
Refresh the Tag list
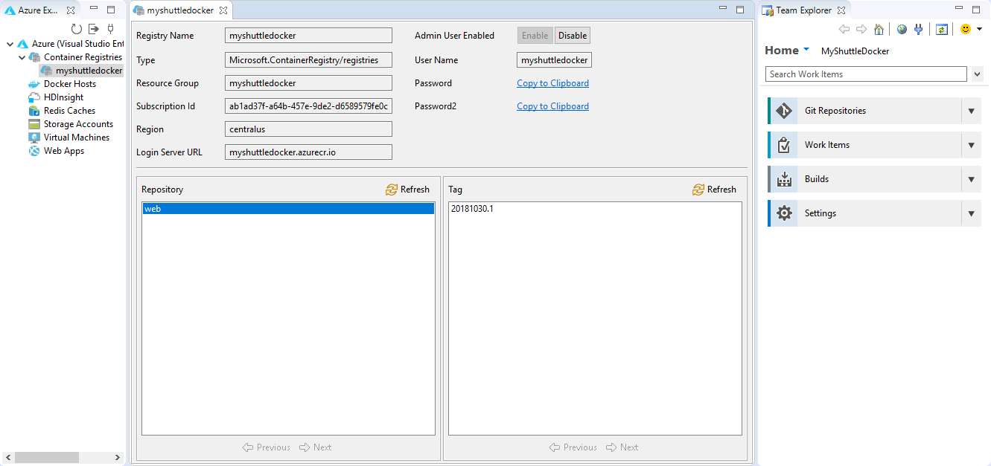click(x=714, y=190)
